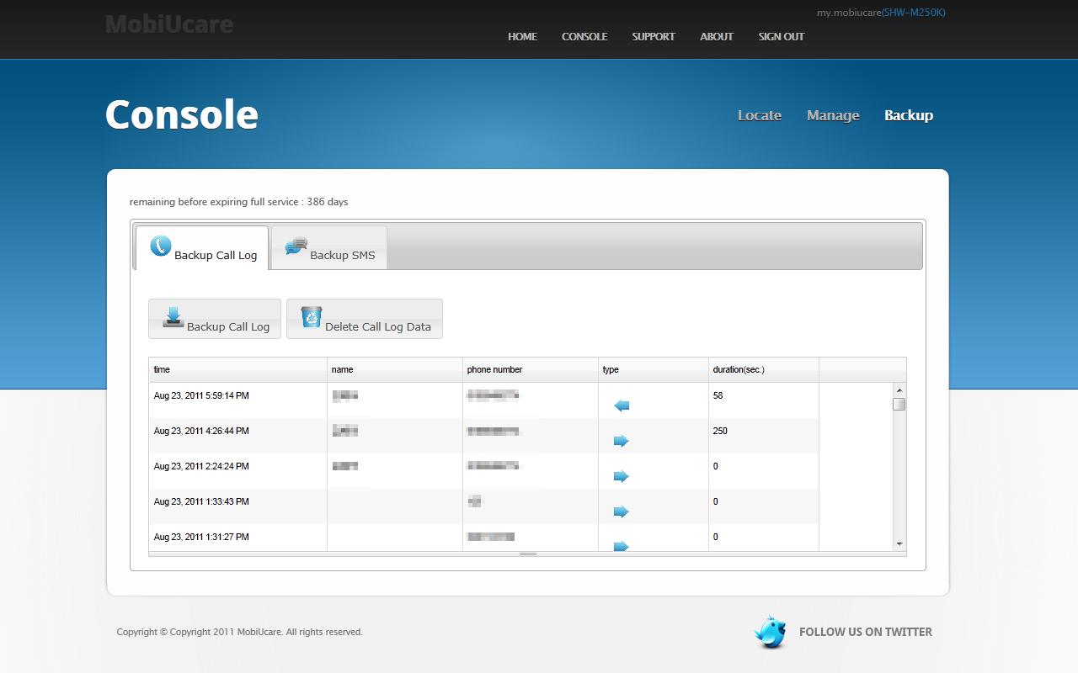Sort by the time column header
The height and width of the screenshot is (673, 1078).
tap(238, 369)
